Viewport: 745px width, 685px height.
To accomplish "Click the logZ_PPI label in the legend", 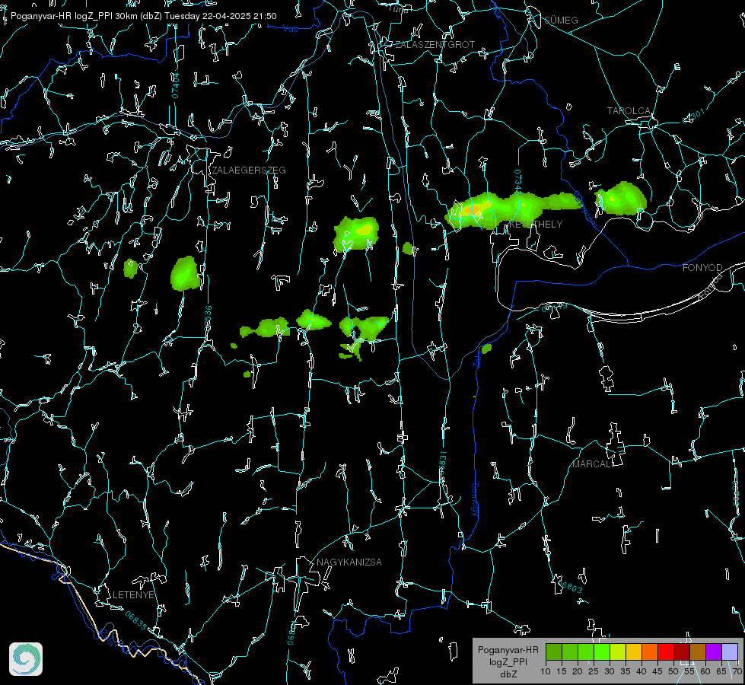I will click(x=508, y=662).
